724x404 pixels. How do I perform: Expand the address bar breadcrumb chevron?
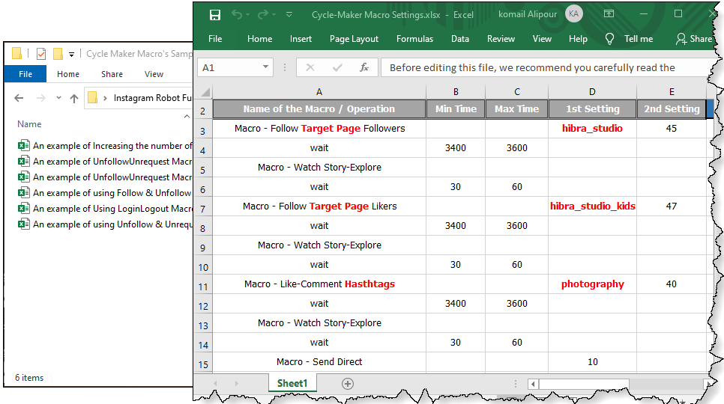point(105,98)
